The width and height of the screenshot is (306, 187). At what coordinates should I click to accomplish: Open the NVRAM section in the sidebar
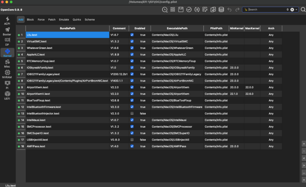click(x=7, y=74)
